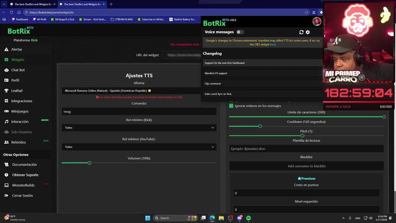Click the user avatar in extension popup
The height and width of the screenshot is (223, 396).
pyautogui.click(x=316, y=21)
